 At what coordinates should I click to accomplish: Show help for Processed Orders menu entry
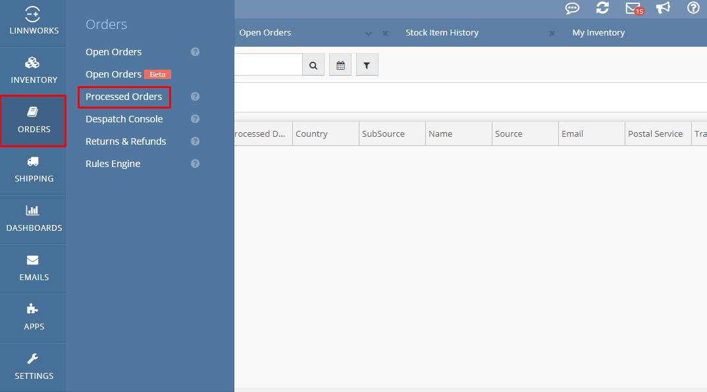tap(195, 97)
